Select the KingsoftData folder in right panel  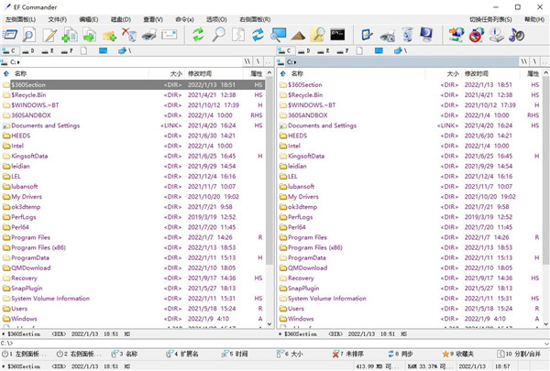pyautogui.click(x=308, y=156)
